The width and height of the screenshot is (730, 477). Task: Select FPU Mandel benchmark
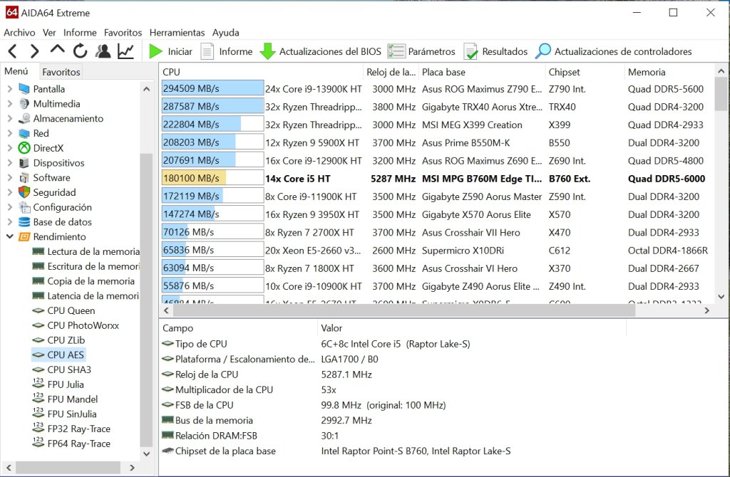[65, 399]
